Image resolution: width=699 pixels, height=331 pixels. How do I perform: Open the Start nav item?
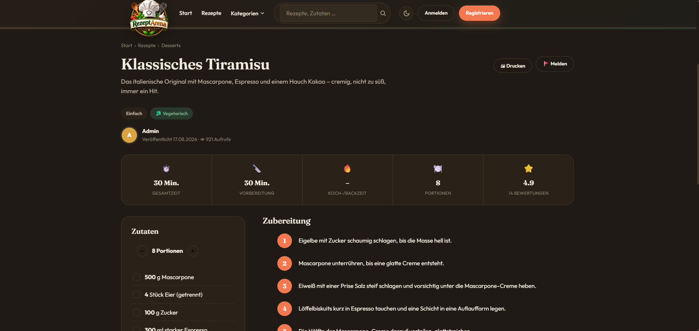[x=186, y=13]
